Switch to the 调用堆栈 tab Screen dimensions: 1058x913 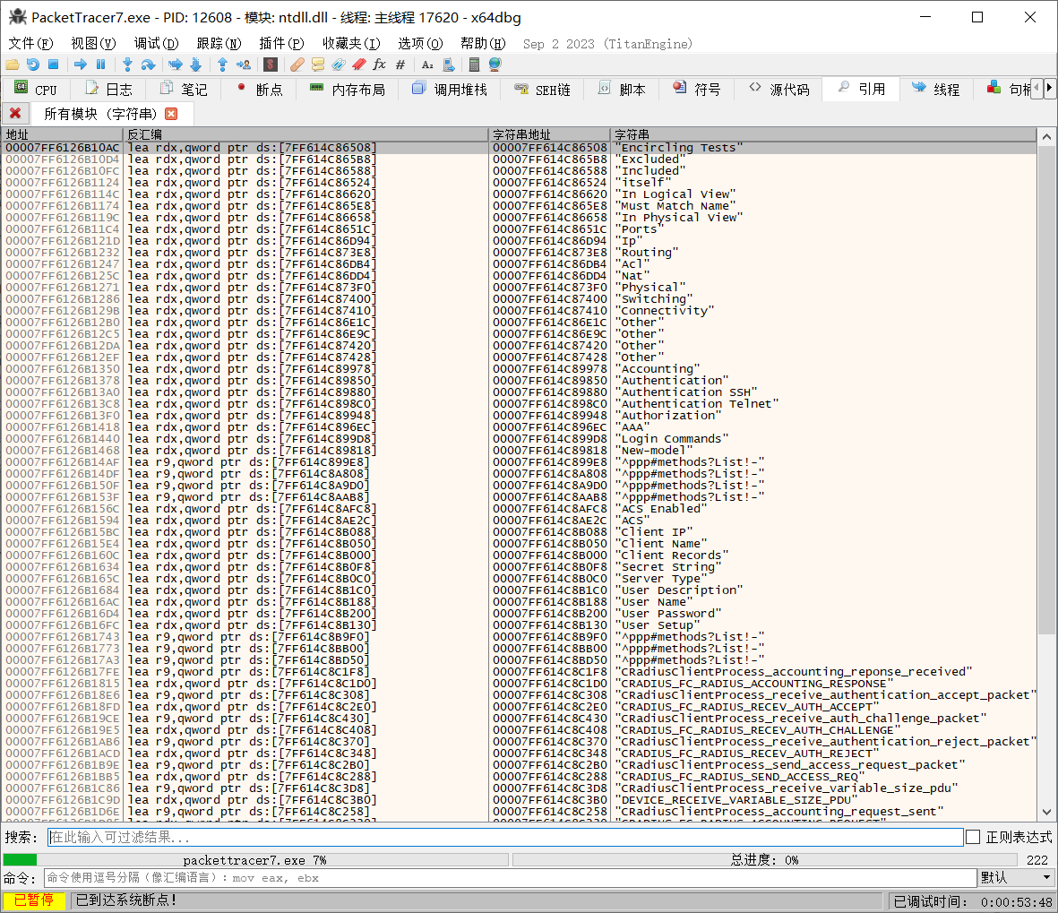pos(449,90)
